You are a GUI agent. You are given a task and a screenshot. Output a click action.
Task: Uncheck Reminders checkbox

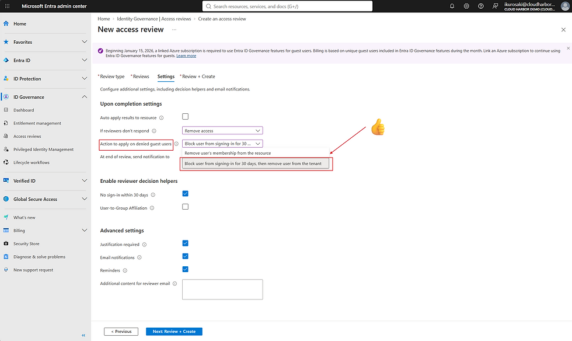click(186, 269)
